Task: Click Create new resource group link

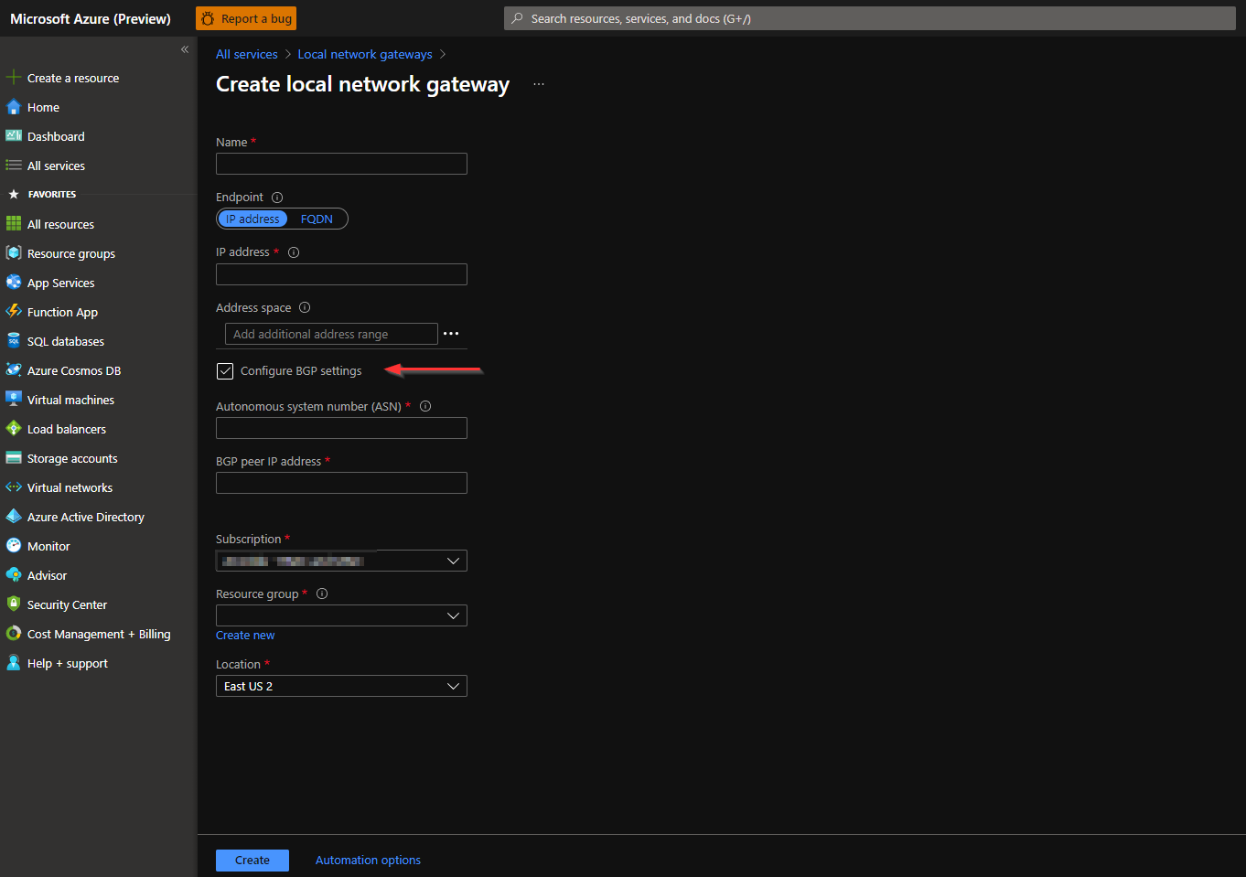Action: pos(245,636)
